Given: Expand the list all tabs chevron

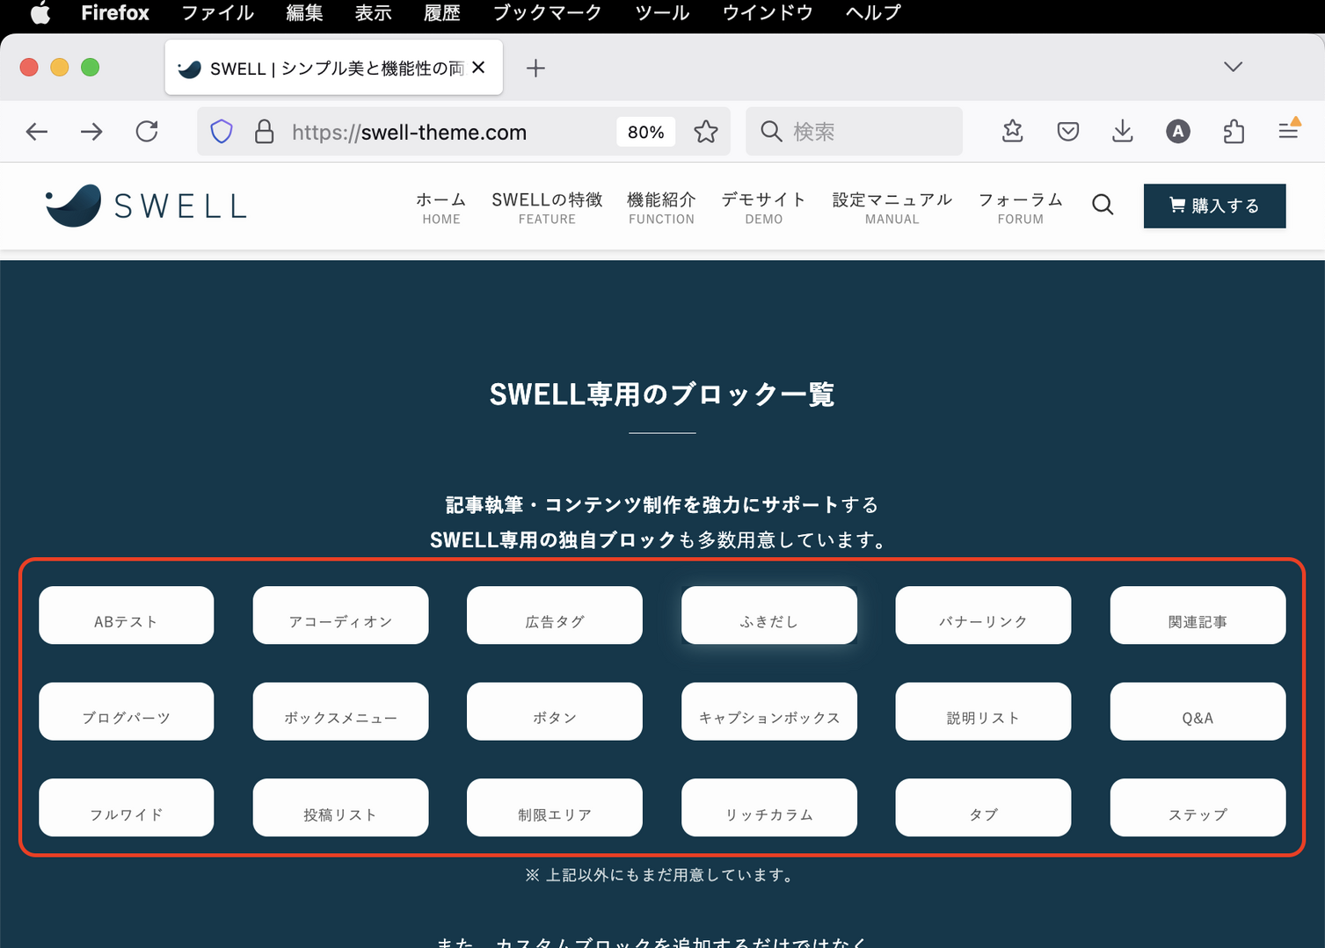Looking at the screenshot, I should (1233, 67).
